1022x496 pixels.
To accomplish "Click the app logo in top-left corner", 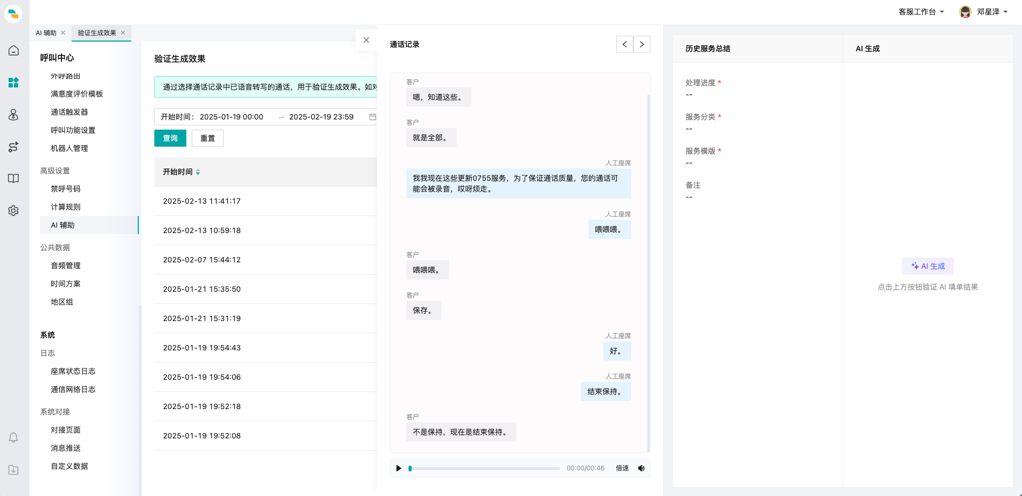I will [13, 13].
